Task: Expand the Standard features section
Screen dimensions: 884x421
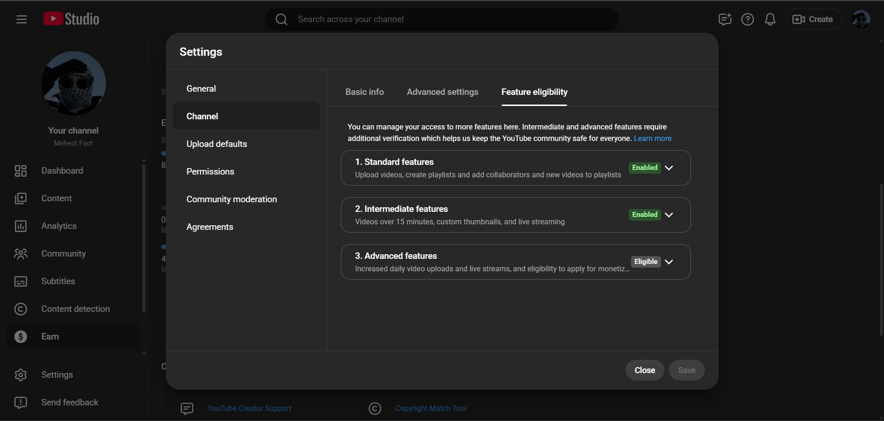Action: (669, 168)
